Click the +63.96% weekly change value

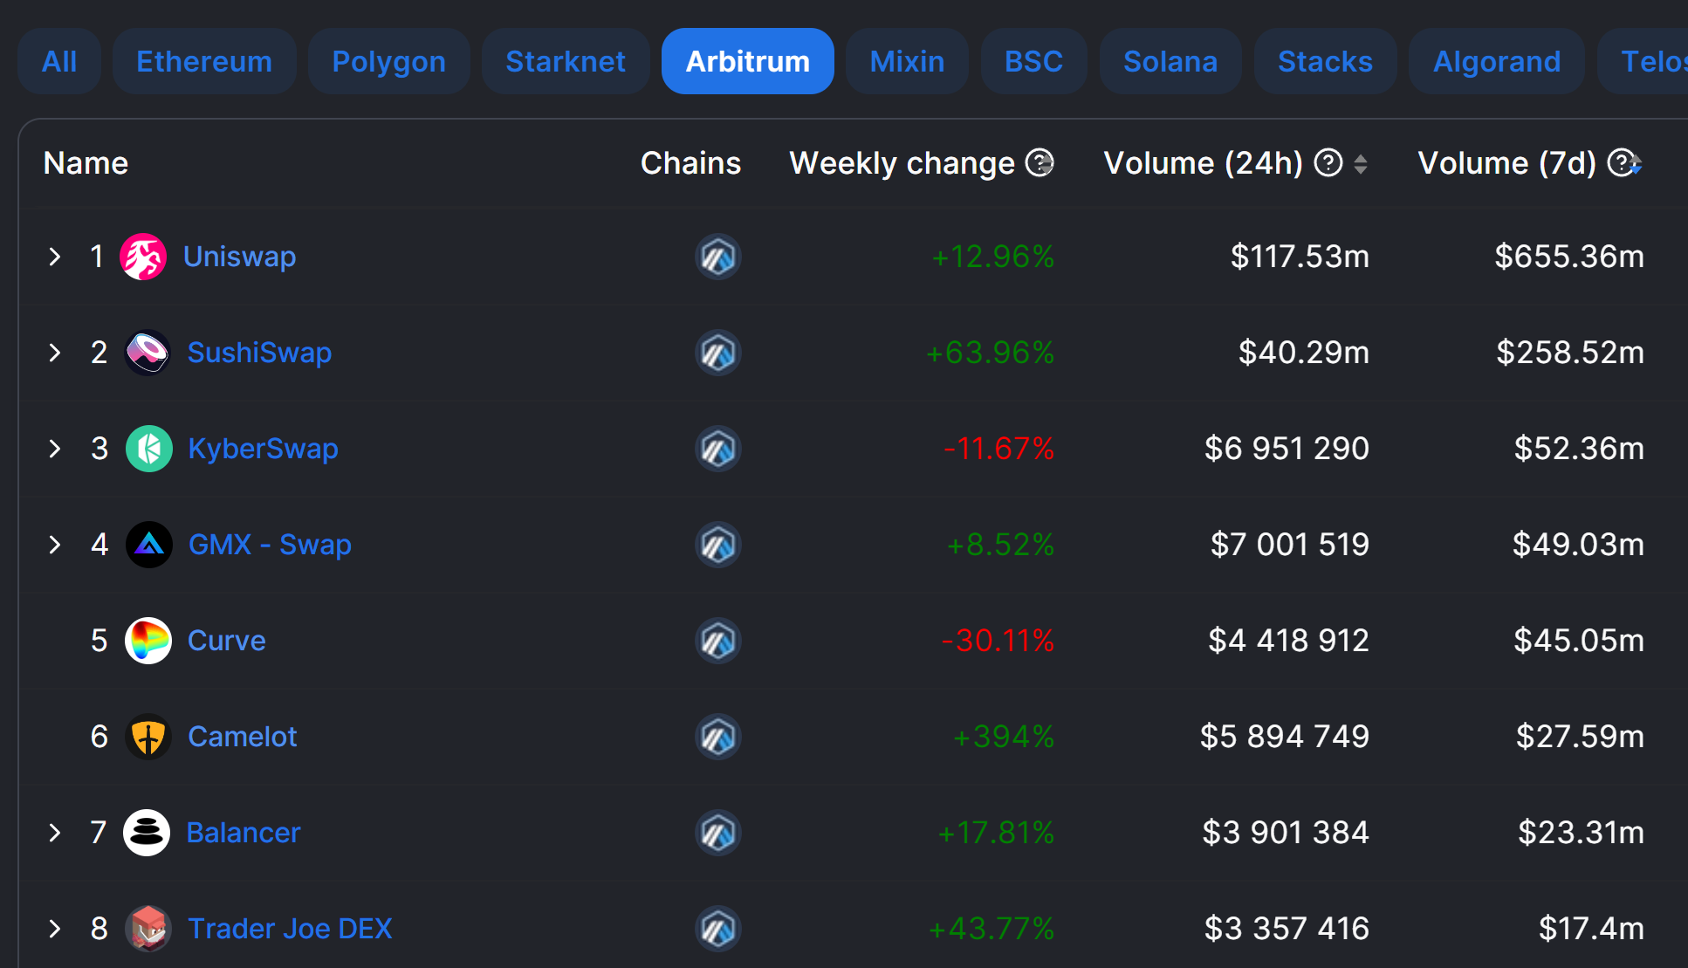[991, 353]
